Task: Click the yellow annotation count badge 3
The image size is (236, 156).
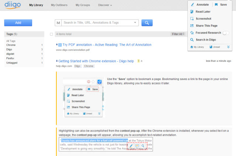Action: [138, 61]
